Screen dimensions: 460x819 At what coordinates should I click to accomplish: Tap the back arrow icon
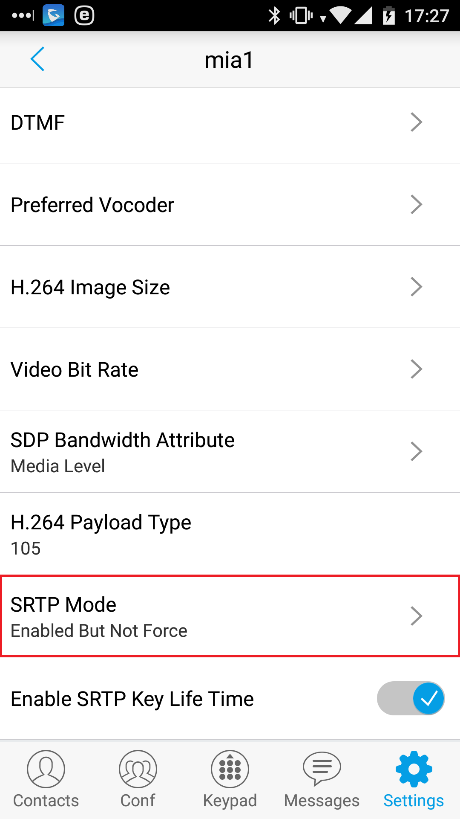[x=37, y=59]
